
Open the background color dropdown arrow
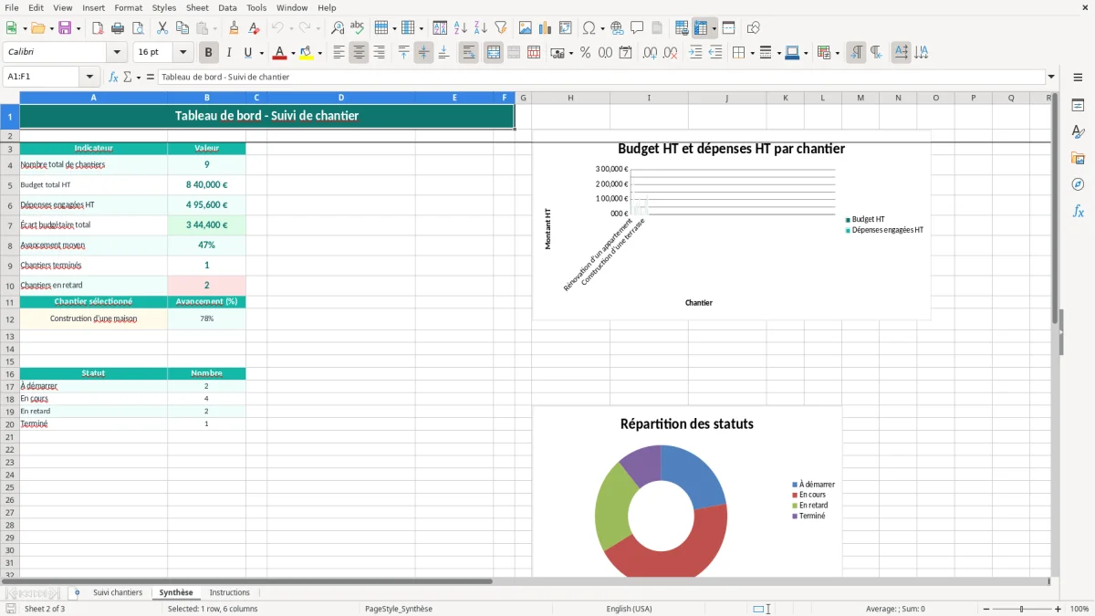click(x=319, y=53)
